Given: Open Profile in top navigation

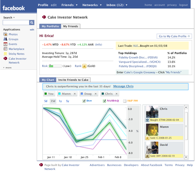Looking at the screenshot, I should point(43,5).
